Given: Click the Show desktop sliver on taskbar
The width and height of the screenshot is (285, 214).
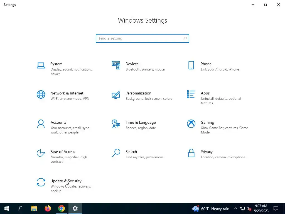Looking at the screenshot, I should click(x=284, y=208).
